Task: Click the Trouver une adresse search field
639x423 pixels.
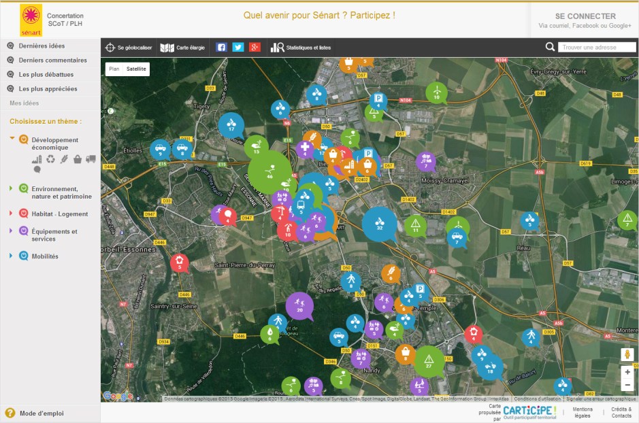Action: [596, 48]
